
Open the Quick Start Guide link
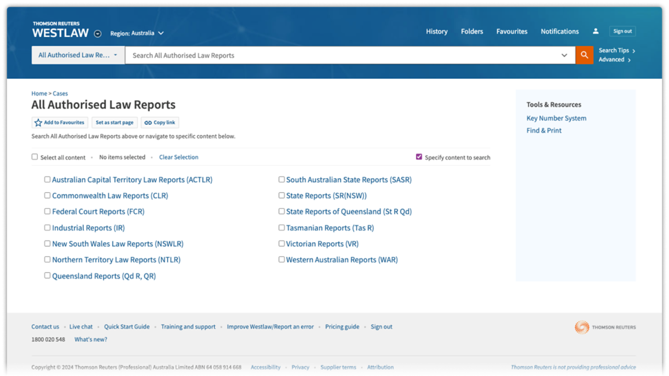click(x=126, y=327)
